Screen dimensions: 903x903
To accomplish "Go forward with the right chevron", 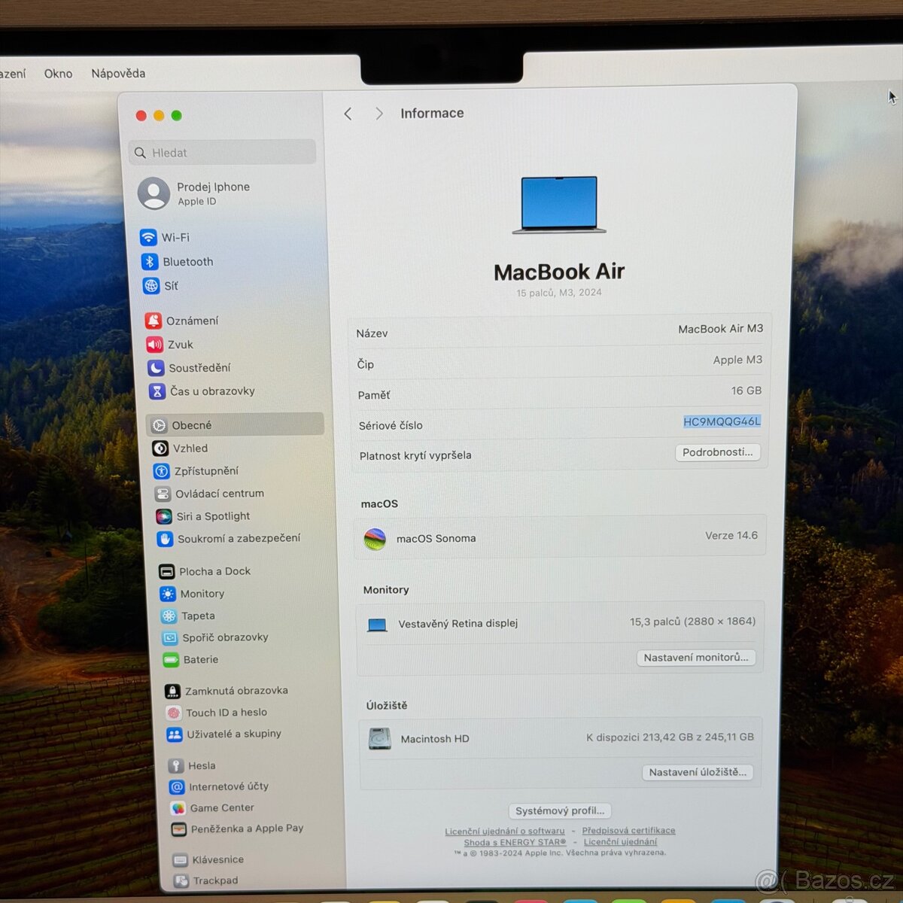I will click(x=379, y=114).
